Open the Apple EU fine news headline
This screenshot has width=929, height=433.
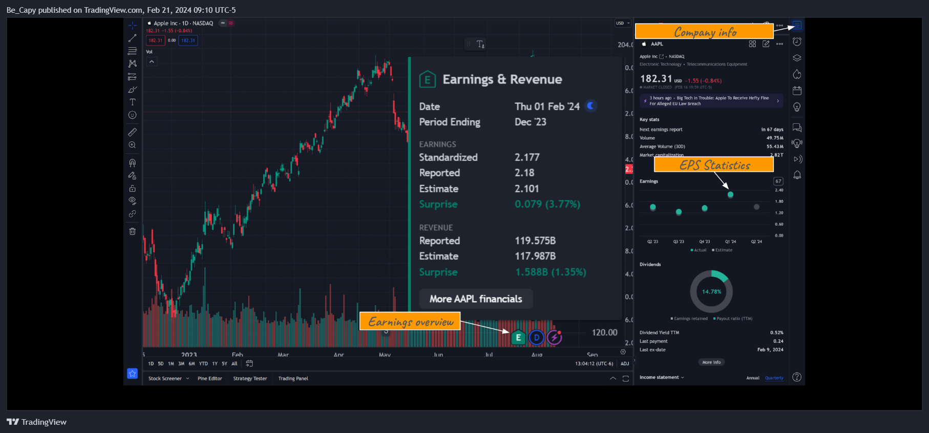(711, 101)
